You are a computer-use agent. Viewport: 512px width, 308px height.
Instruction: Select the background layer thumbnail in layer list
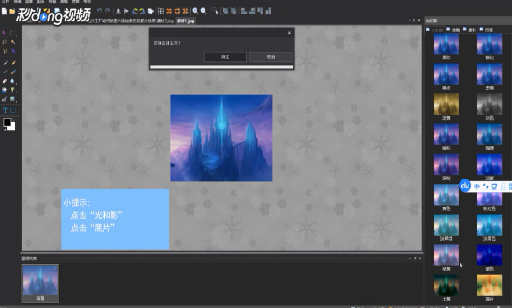[40, 283]
